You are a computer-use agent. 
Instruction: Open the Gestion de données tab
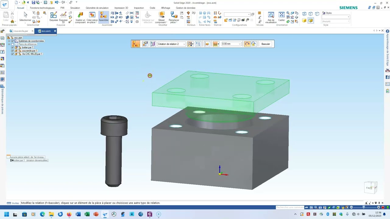tap(186, 8)
